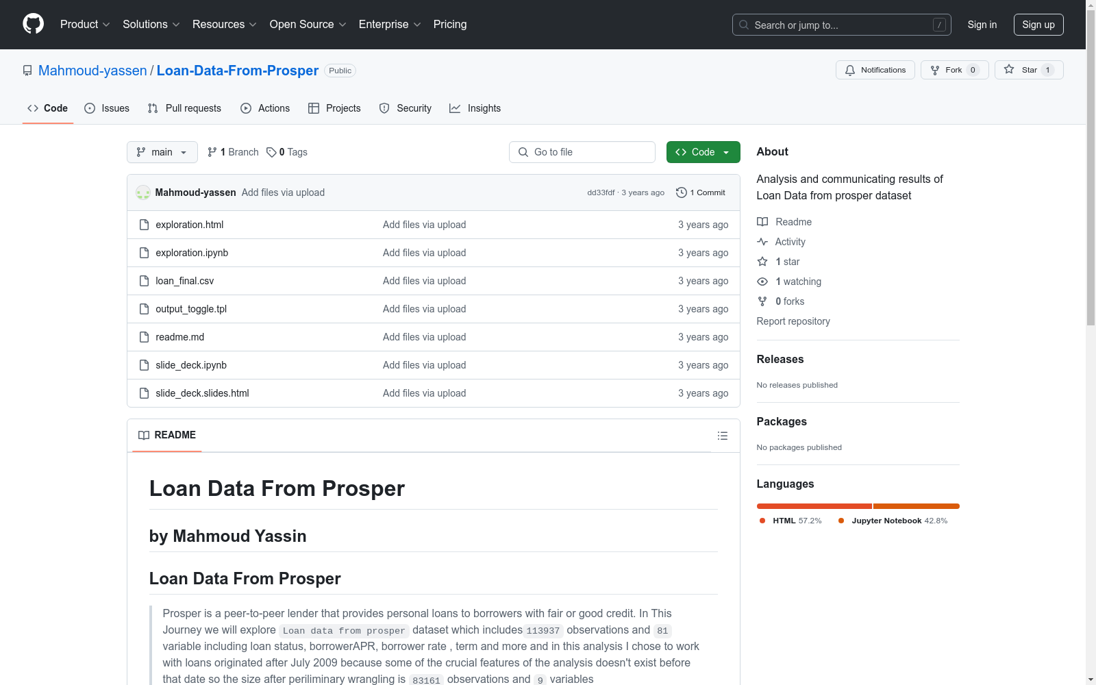The height and width of the screenshot is (685, 1096).
Task: Click Report repository
Action: coord(793,321)
